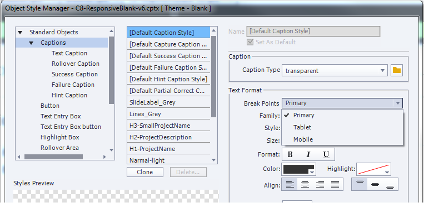Image resolution: width=424 pixels, height=203 pixels.
Task: Select SlideLabel_Grey style
Action: [x=168, y=102]
